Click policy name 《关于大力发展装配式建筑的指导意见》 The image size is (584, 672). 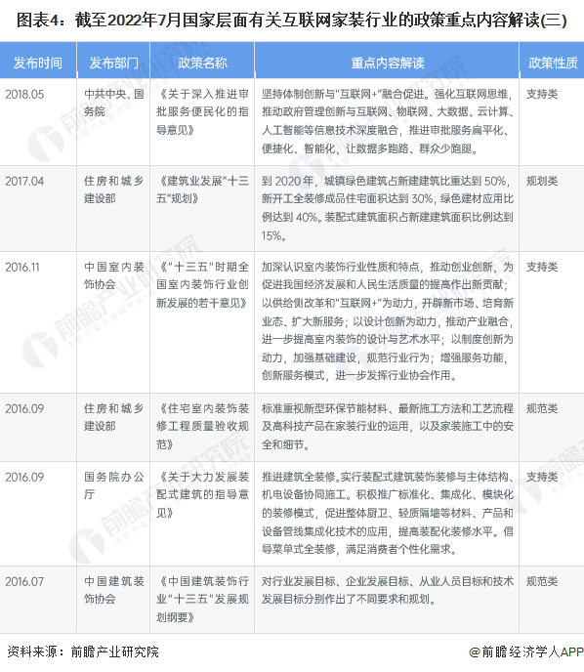[x=202, y=495]
